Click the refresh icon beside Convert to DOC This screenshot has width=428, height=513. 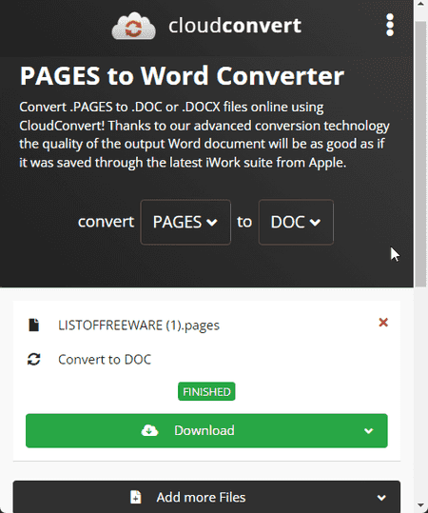[33, 359]
